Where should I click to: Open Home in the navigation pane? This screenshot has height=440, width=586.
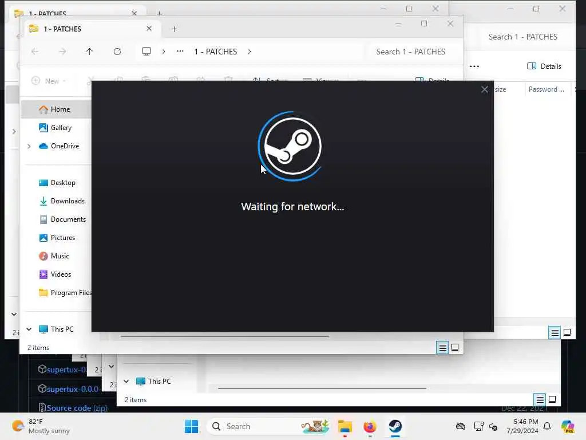[56, 109]
